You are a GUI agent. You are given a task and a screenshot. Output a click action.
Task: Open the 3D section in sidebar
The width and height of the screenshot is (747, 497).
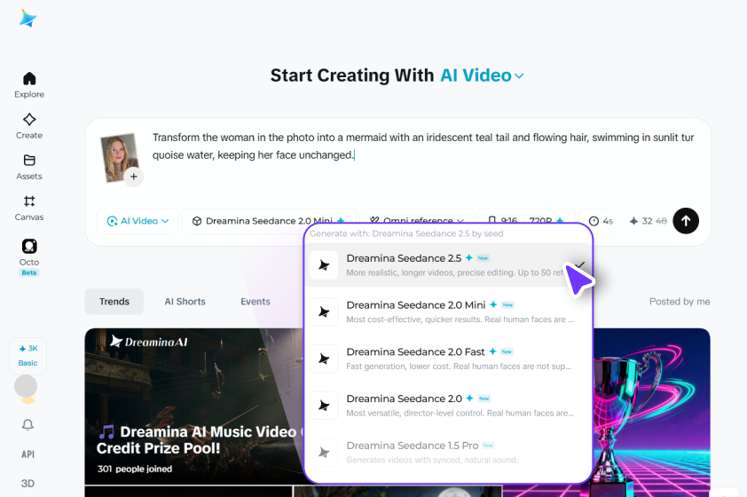point(28,483)
